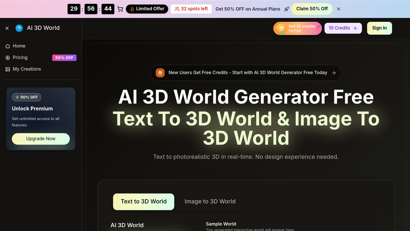Dismiss the promo banner with X
410x231 pixels.
(x=339, y=9)
